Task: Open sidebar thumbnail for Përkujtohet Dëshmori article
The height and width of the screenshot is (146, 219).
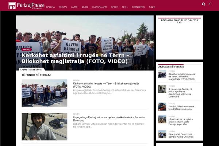Action: click(162, 134)
